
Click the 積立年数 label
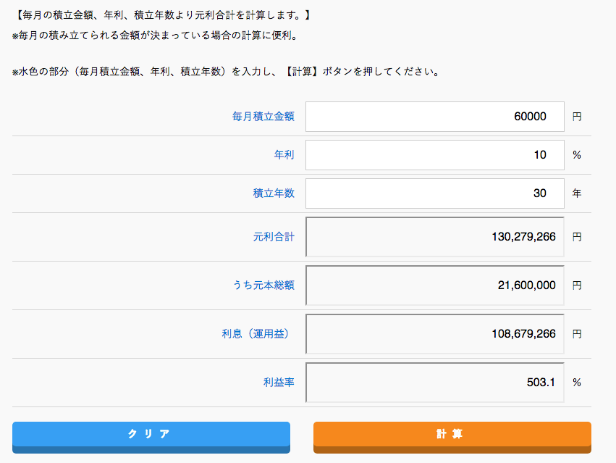coord(274,193)
